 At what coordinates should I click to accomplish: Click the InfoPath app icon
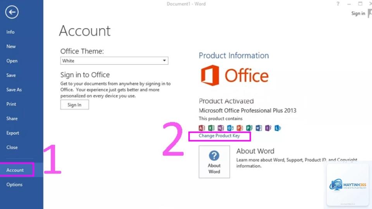pyautogui.click(x=268, y=128)
